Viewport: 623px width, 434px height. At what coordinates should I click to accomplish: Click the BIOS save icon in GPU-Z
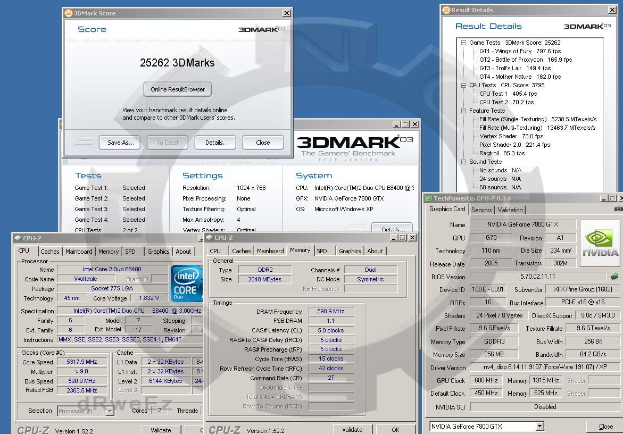coord(614,277)
